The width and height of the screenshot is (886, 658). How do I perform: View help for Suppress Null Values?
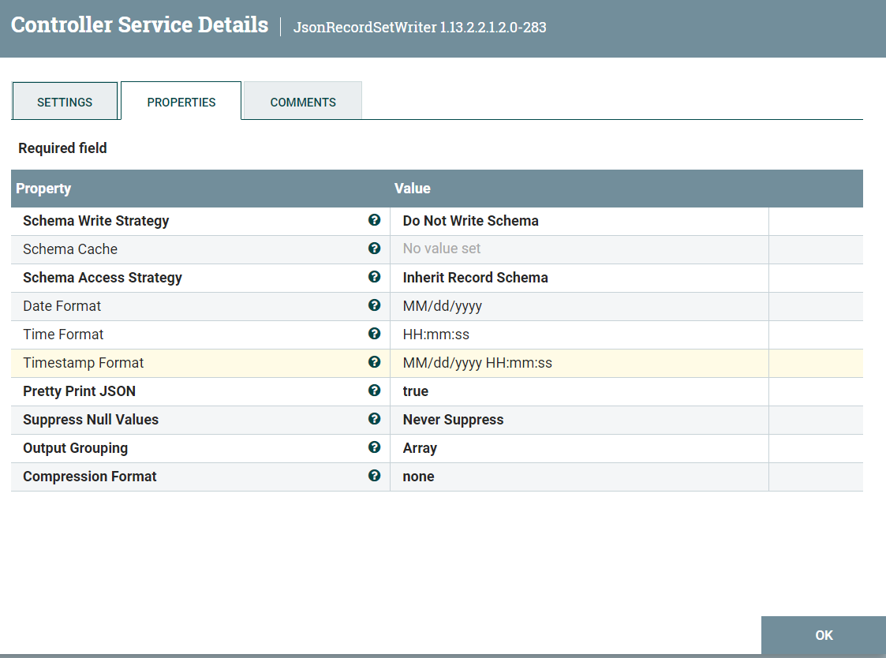[374, 419]
